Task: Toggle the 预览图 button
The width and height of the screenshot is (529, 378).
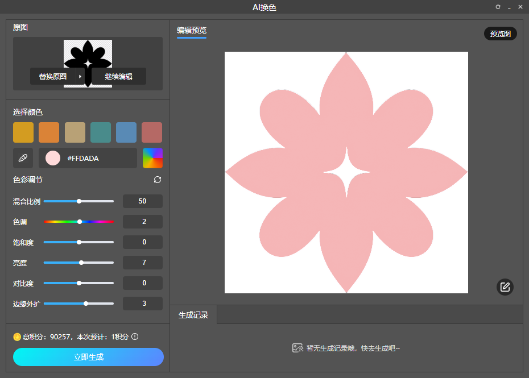Action: [501, 34]
